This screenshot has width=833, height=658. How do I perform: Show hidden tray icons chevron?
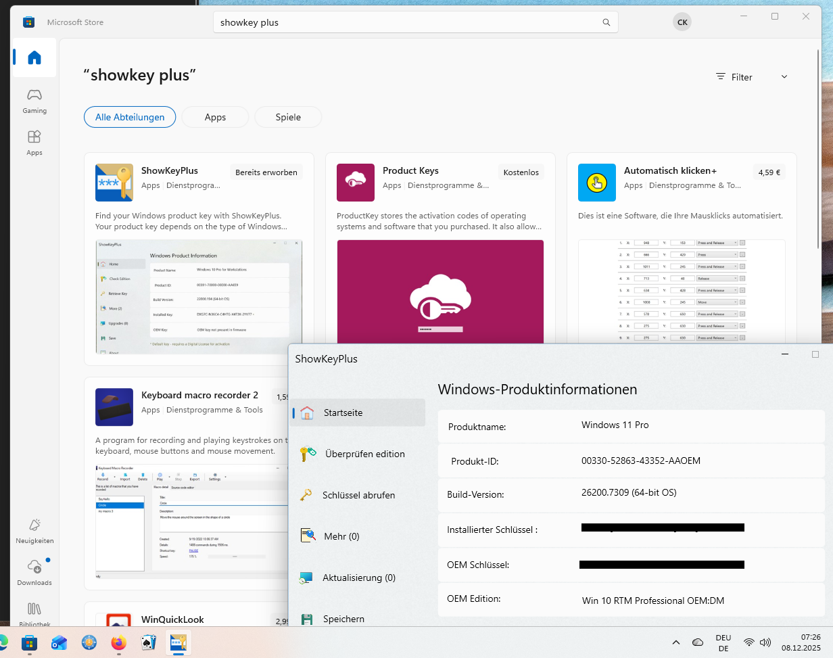[675, 642]
